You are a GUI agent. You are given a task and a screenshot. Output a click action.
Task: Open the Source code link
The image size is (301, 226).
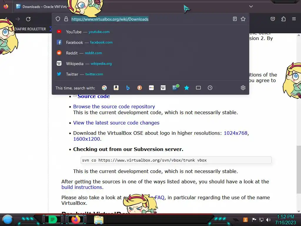[x=94, y=96]
